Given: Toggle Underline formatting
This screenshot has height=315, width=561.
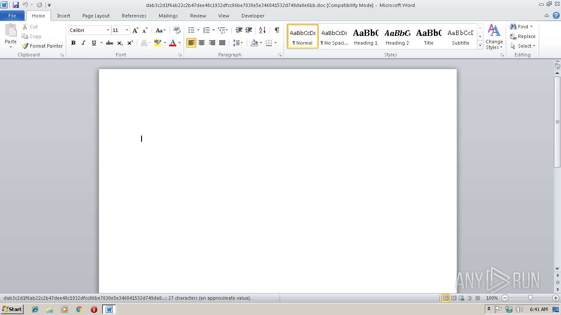Looking at the screenshot, I should click(x=93, y=43).
